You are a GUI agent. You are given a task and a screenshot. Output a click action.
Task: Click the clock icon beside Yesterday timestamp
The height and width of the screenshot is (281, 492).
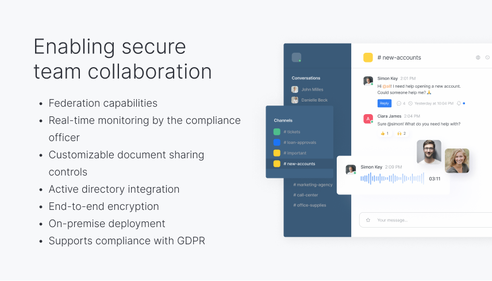(x=410, y=103)
